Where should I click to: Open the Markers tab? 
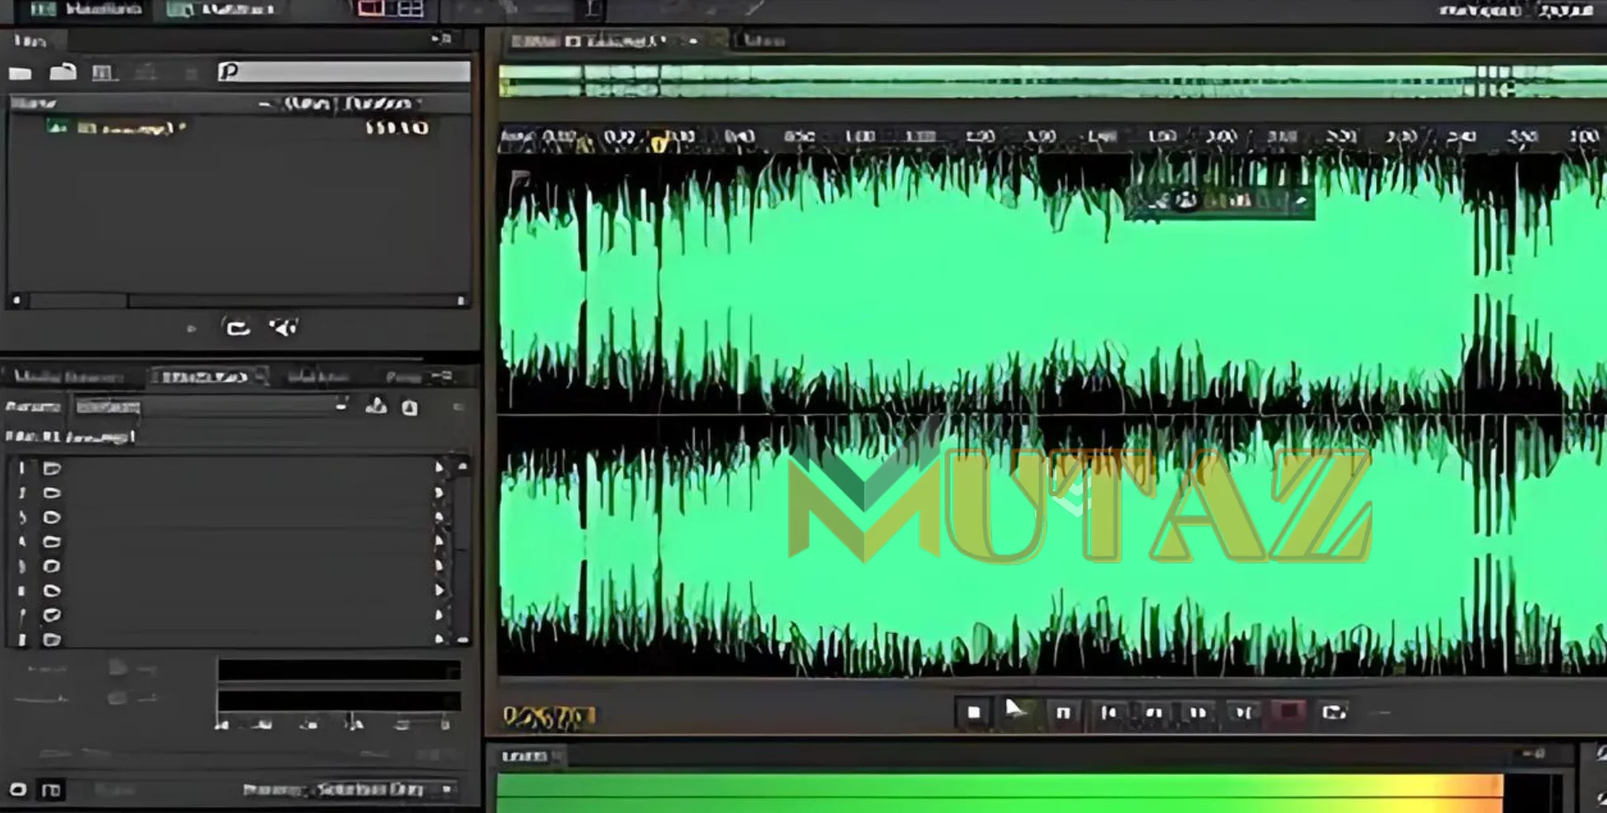(318, 376)
